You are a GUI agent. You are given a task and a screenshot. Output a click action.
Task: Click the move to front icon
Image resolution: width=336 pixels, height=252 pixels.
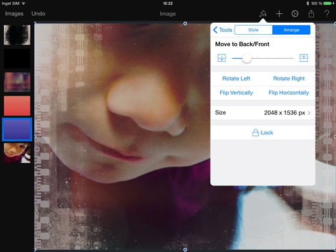click(304, 58)
